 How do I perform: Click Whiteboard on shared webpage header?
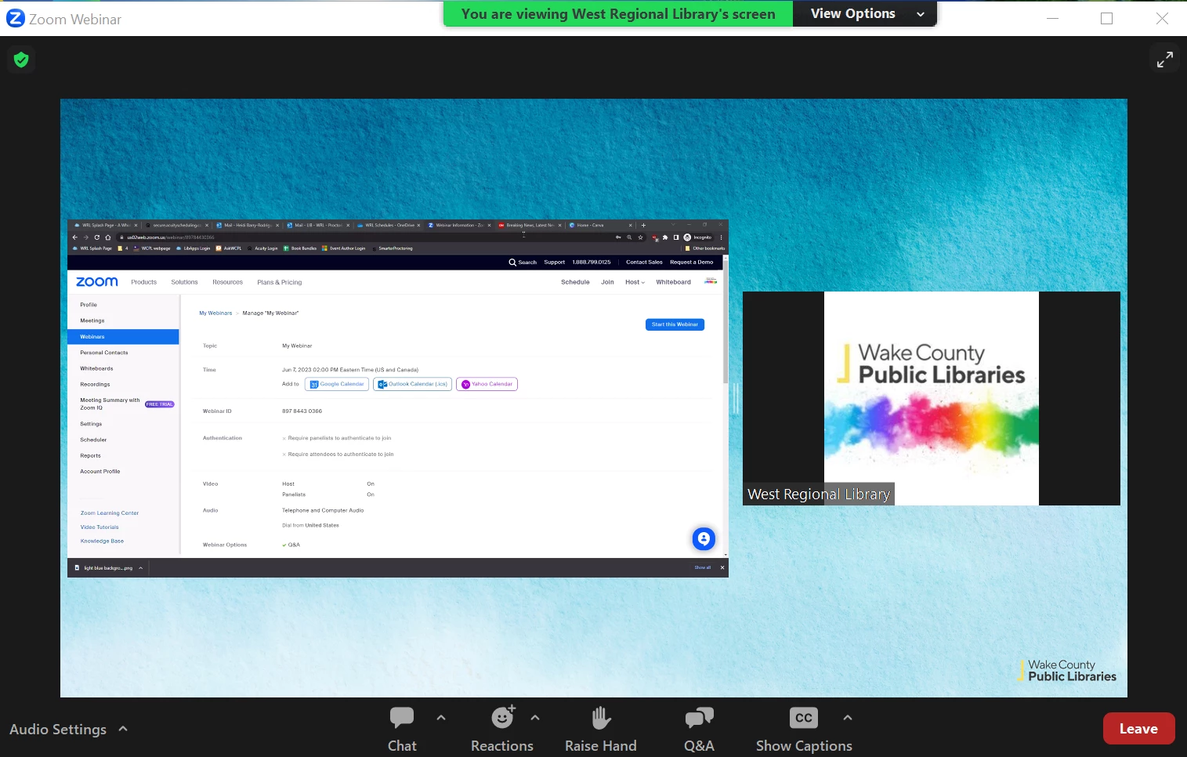673,282
